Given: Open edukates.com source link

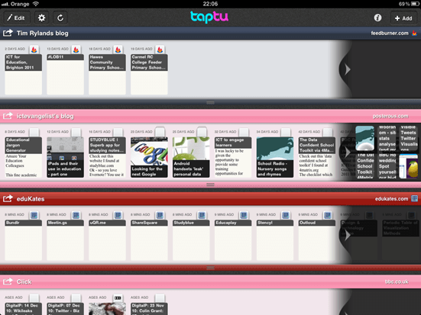Looking at the screenshot, I should (391, 198).
